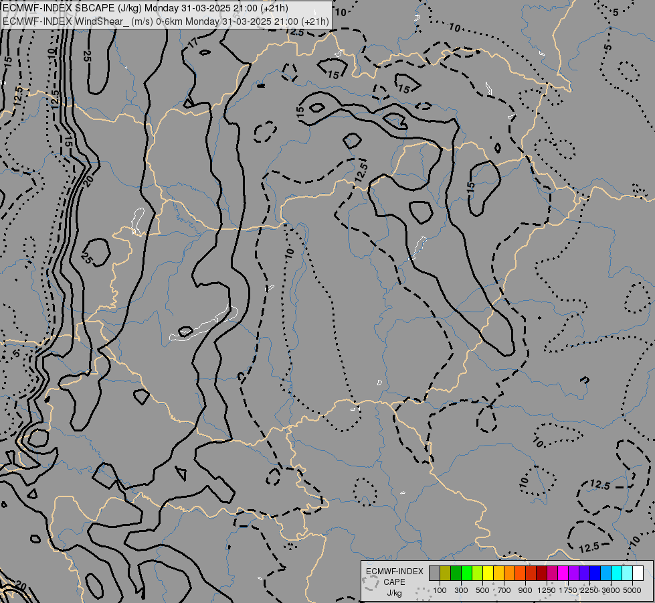Click the lime yellow-green legend swatch

[x=477, y=573]
